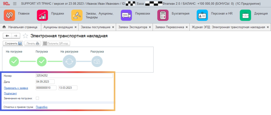The height and width of the screenshot is (115, 271).
Task: Click the Электронная транспортная накладная title
Action: [x=69, y=36]
